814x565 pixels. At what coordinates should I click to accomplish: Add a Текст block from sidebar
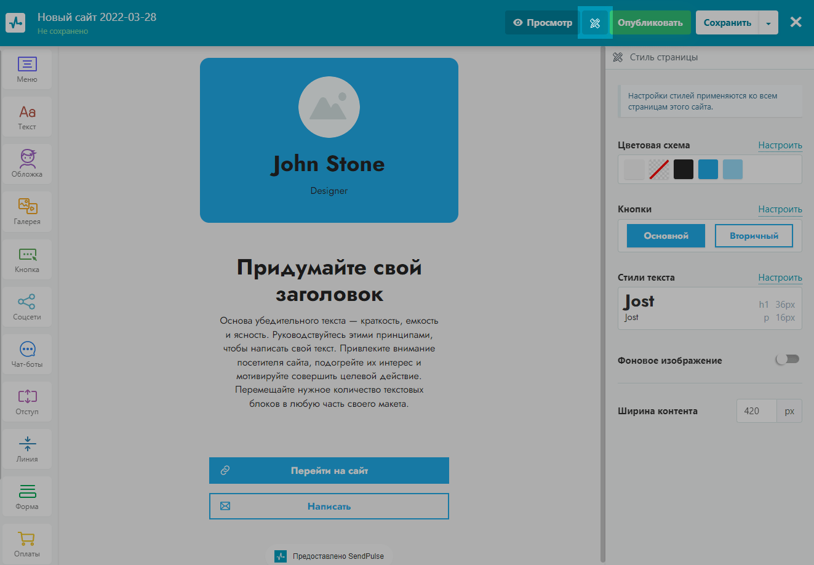[27, 117]
